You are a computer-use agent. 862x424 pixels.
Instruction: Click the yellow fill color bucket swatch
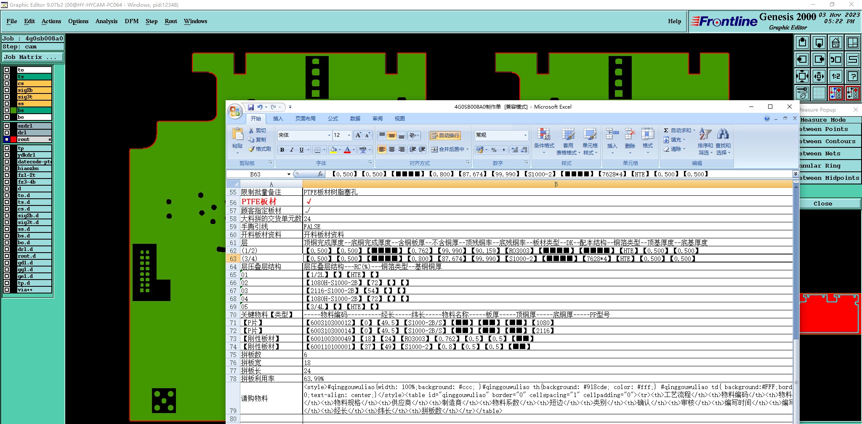click(333, 149)
